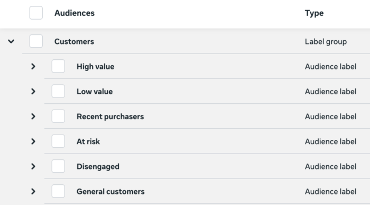Check the Customers group checkbox
The width and height of the screenshot is (370, 205).
(36, 41)
